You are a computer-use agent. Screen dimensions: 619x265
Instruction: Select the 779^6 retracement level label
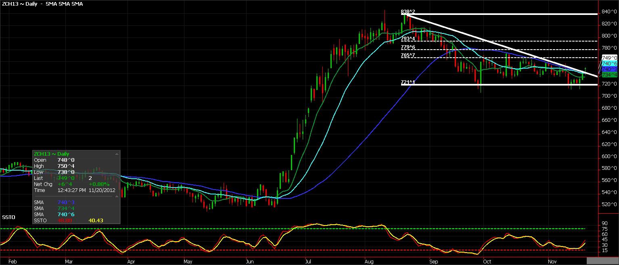click(x=408, y=47)
